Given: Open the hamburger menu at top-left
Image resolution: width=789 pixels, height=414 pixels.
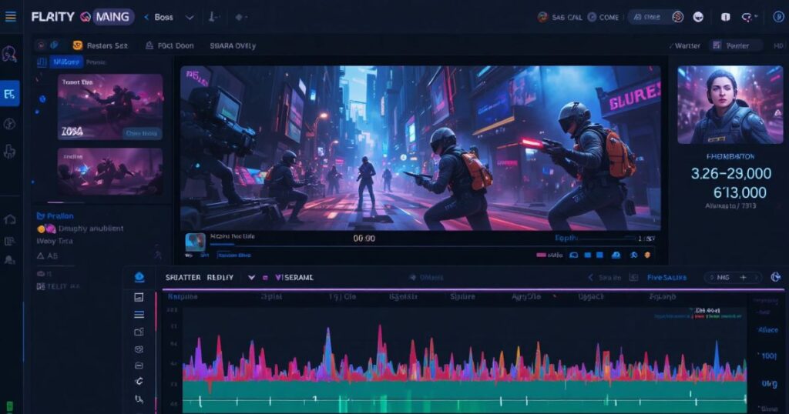Looking at the screenshot, I should pyautogui.click(x=11, y=17).
